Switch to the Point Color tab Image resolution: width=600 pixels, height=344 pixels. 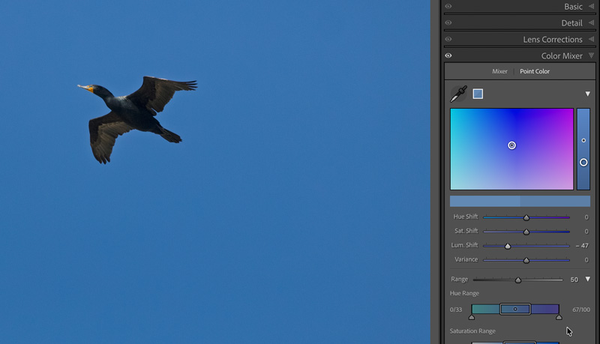[x=535, y=72]
